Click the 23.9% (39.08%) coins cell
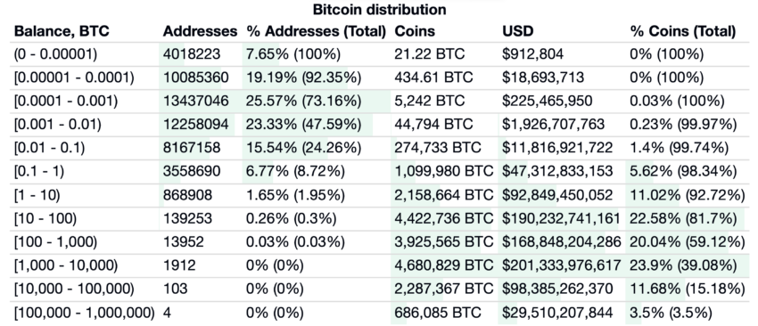Image resolution: width=758 pixels, height=326 pixels. 683,265
